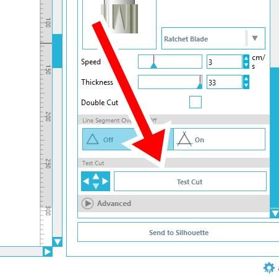This screenshot has width=279, height=279.
Task: Click the Thickness value input field
Action: pos(225,82)
